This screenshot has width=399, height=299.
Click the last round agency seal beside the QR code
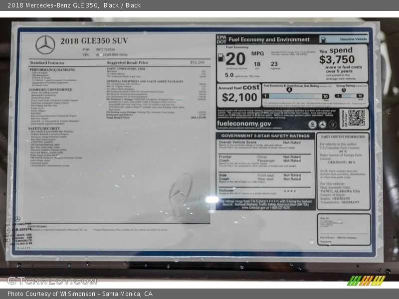332,124
